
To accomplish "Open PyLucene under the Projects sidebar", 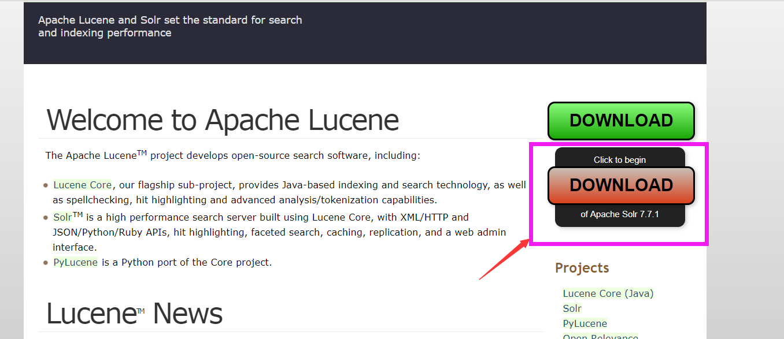I will click(585, 323).
